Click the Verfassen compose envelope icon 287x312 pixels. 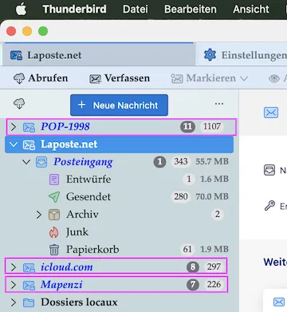(95, 79)
